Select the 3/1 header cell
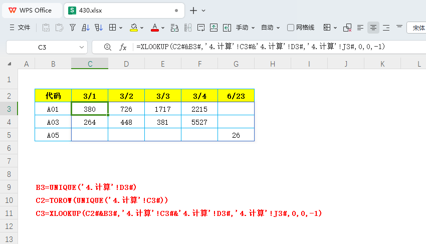Image resolution: width=426 pixels, height=244 pixels. 90,96
